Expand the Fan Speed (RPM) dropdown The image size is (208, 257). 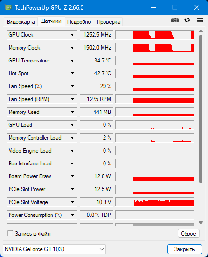[72, 99]
